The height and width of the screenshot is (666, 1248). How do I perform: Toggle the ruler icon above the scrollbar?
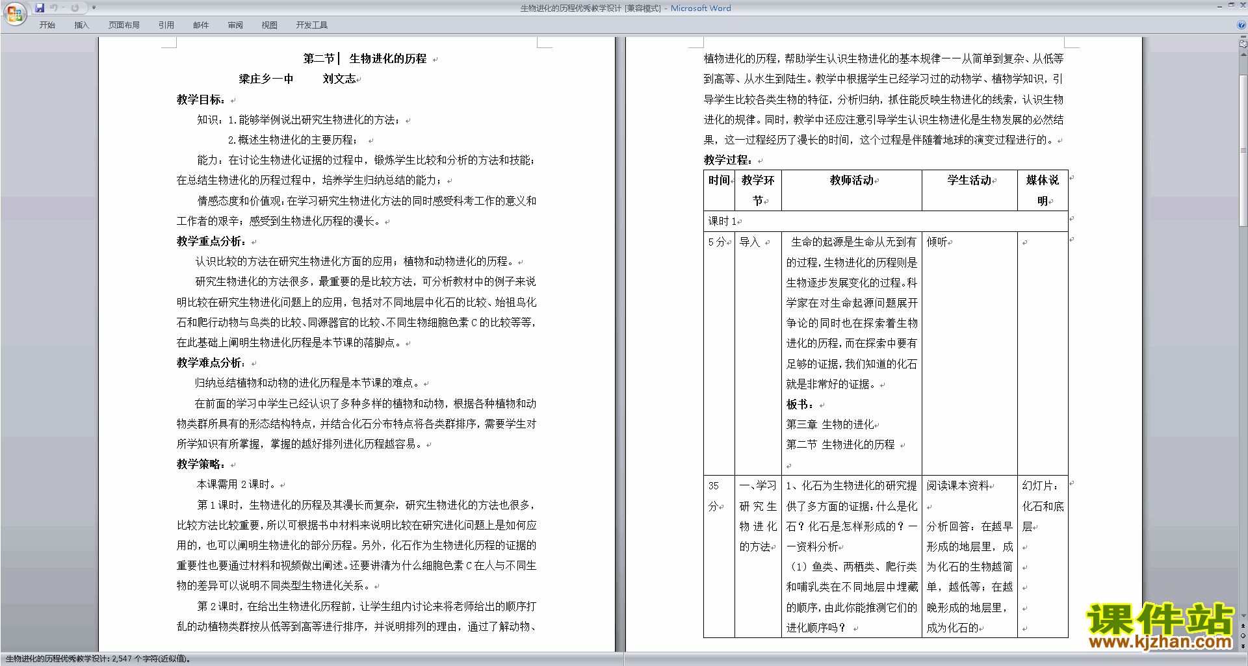(1243, 44)
